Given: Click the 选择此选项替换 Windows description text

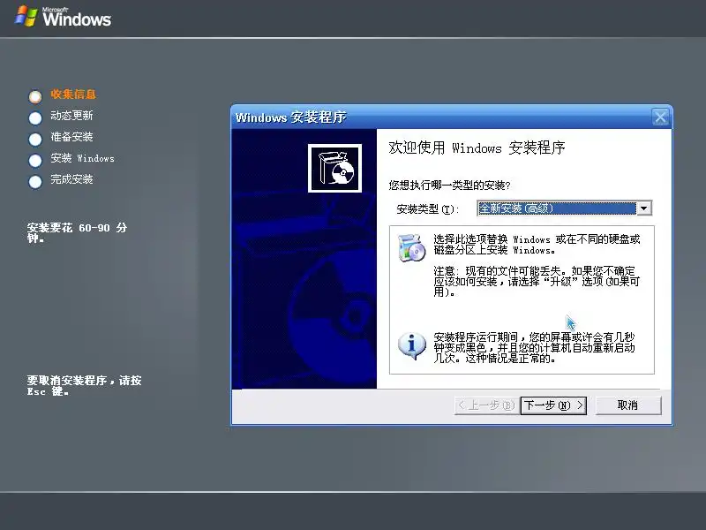Looking at the screenshot, I should (x=537, y=245).
